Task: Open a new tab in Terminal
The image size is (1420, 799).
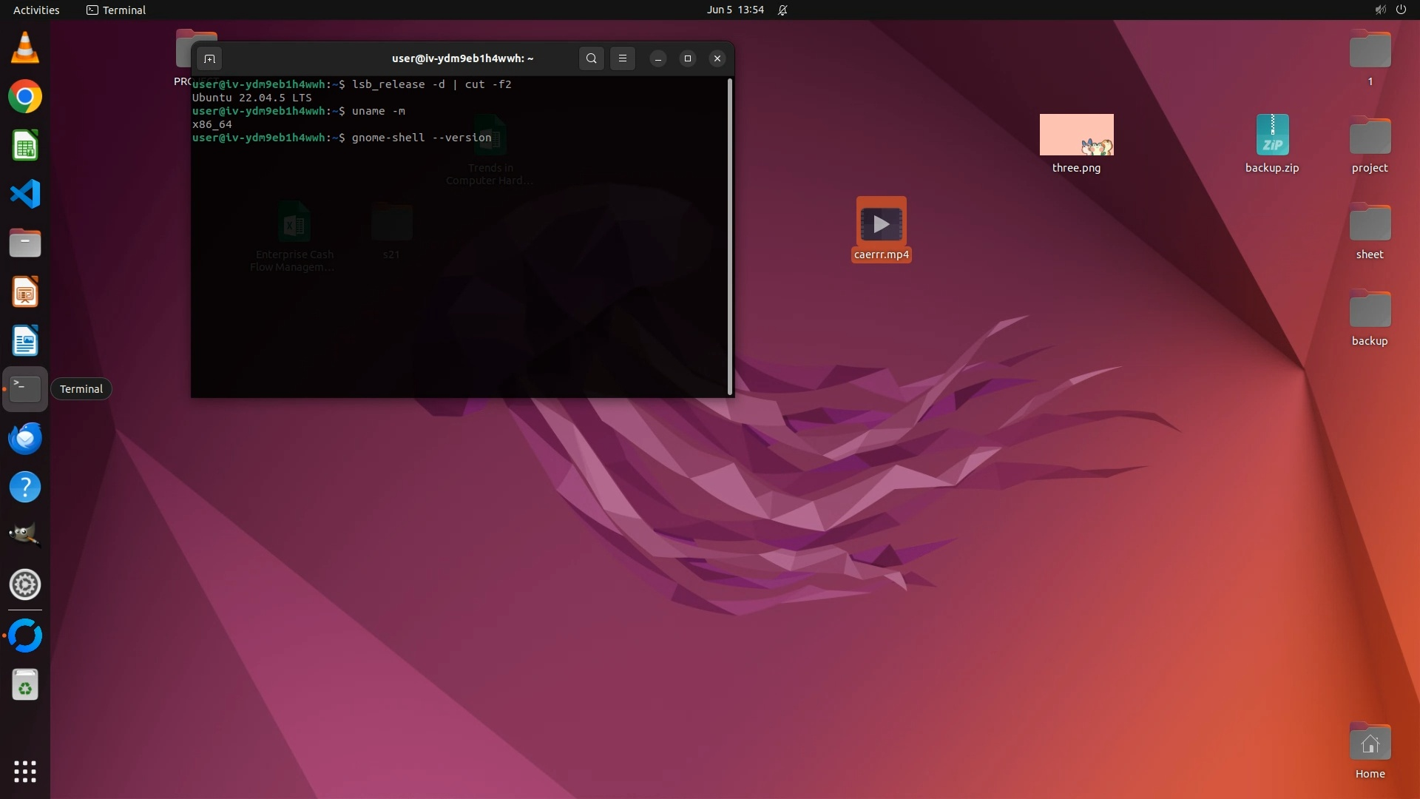Action: [209, 58]
